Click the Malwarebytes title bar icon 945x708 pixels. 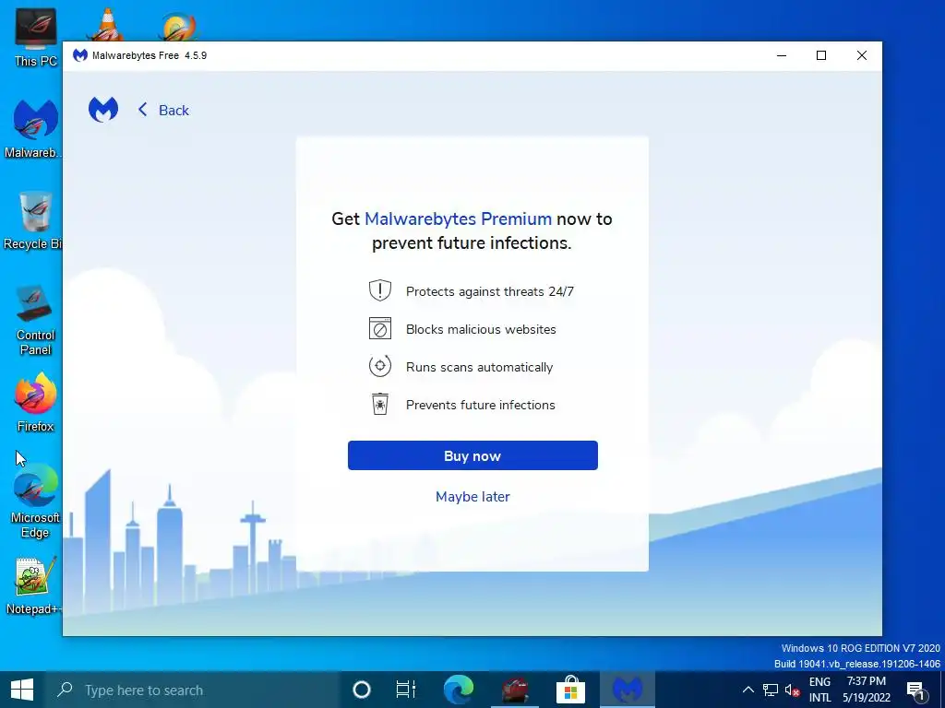point(79,55)
